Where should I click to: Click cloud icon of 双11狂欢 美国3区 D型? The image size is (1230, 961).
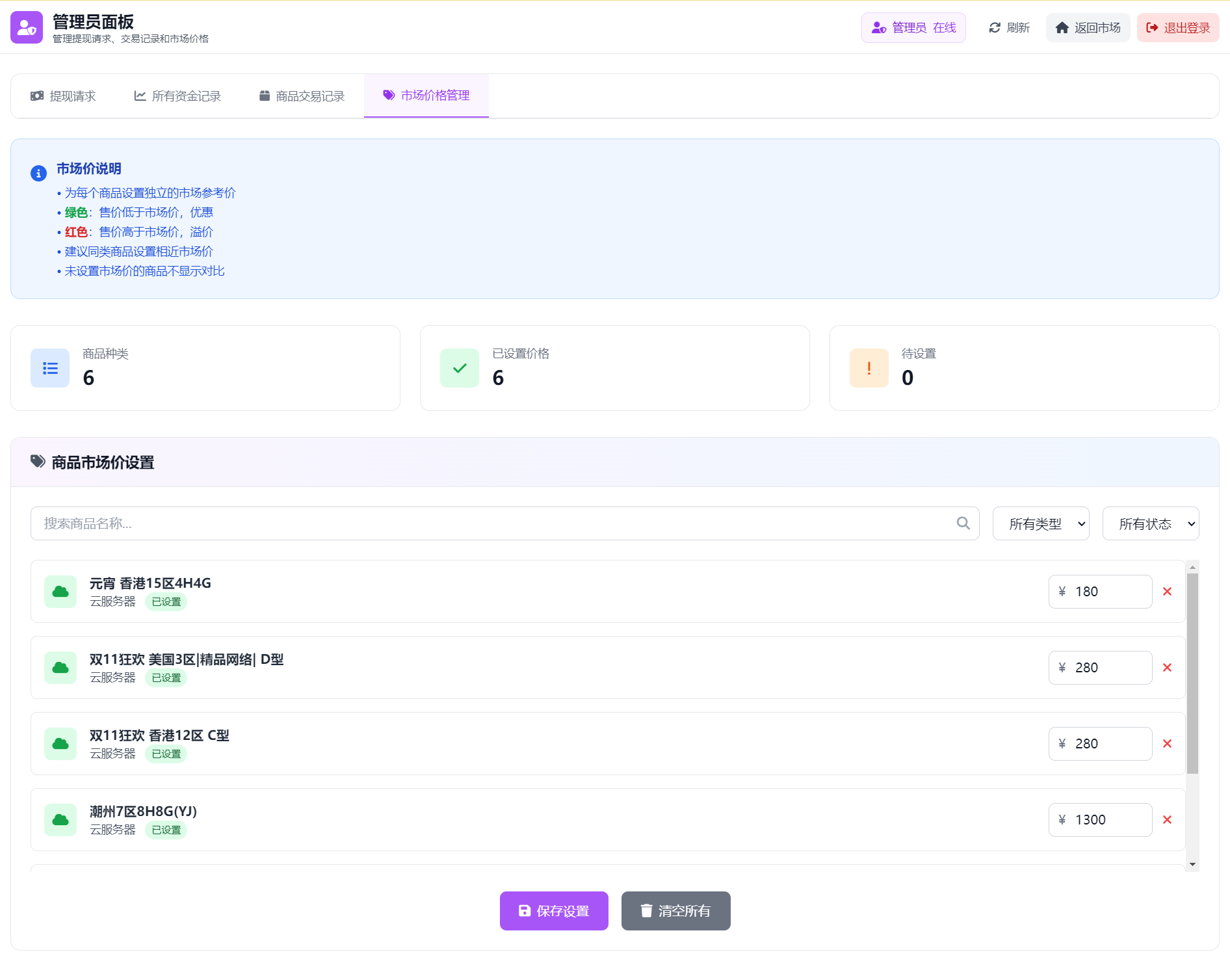tap(60, 668)
